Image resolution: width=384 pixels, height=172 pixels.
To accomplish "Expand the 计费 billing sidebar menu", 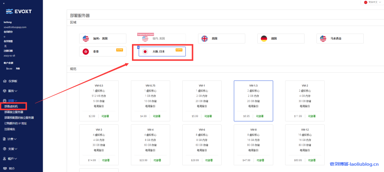I will (13, 139).
